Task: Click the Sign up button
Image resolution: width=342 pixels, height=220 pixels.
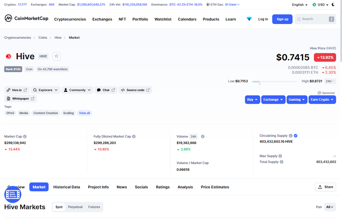Action: click(x=282, y=19)
